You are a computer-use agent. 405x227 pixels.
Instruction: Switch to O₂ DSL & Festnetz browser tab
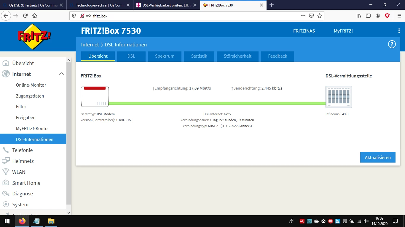[x=33, y=5]
